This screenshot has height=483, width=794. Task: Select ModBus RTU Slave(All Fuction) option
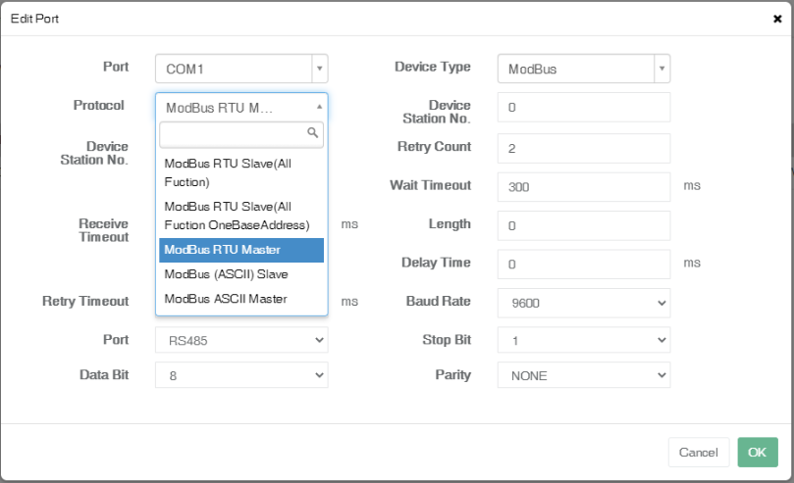240,172
